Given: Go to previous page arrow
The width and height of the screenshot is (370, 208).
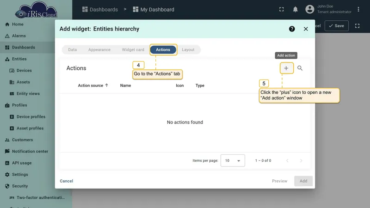Looking at the screenshot, I should pos(287,160).
